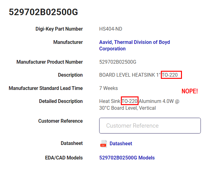Select the EDA/CAD Models label
The height and width of the screenshot is (174, 212).
click(64, 158)
